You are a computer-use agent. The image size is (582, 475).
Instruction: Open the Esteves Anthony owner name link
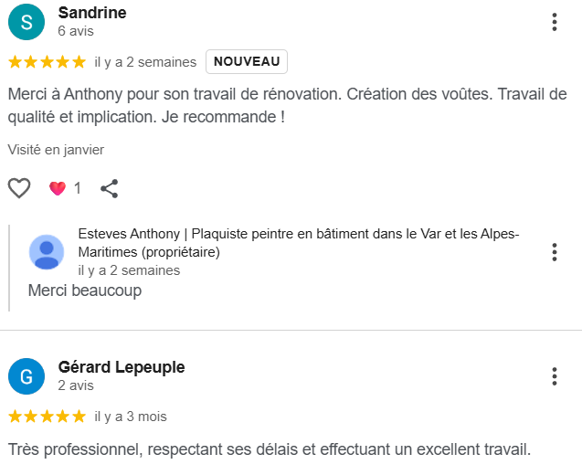[298, 242]
